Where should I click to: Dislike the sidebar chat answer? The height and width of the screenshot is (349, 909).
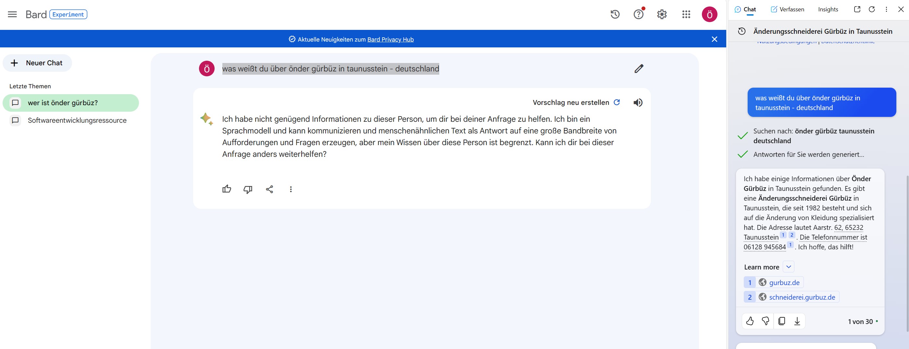(x=765, y=321)
